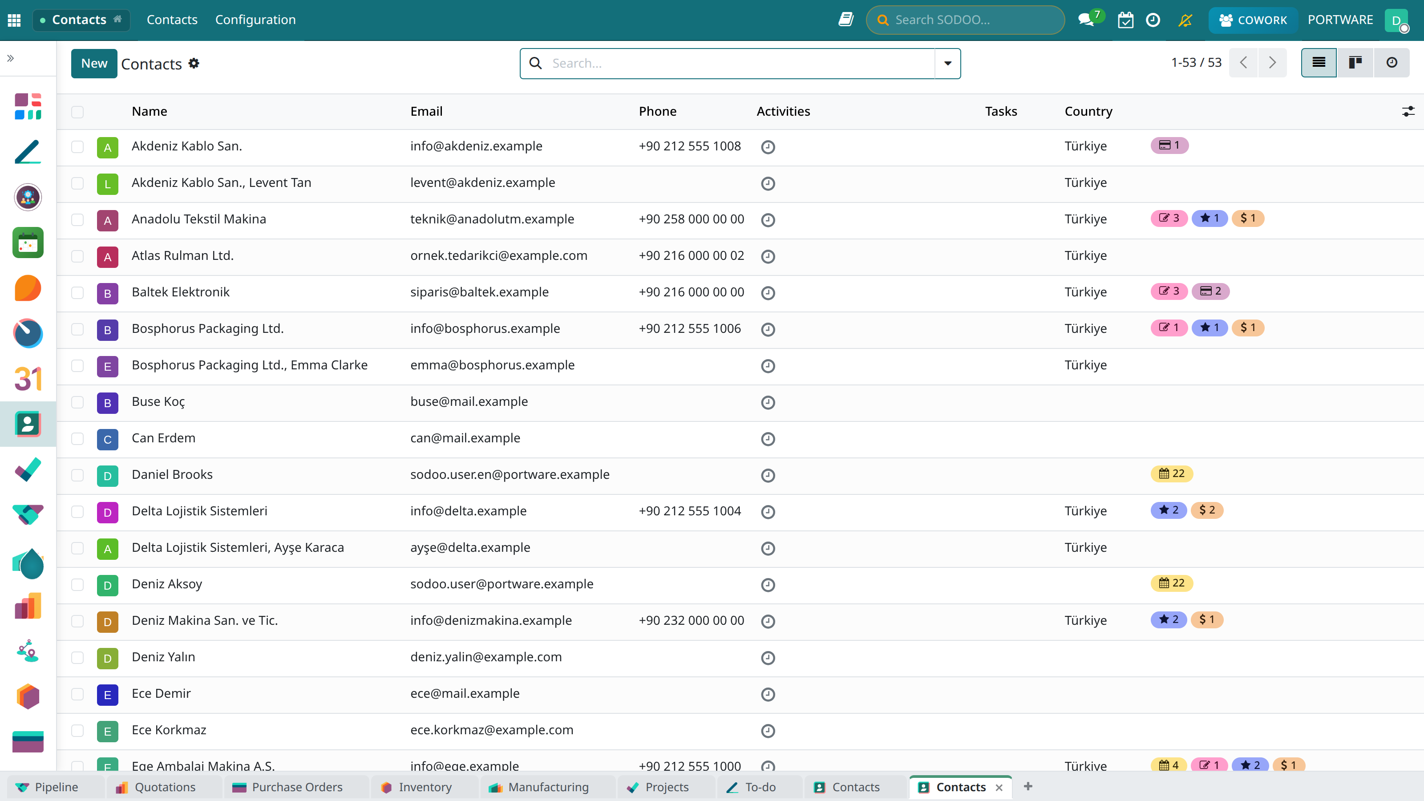This screenshot has height=801, width=1424.
Task: Open the Contacts gear settings icon
Action: (x=194, y=64)
